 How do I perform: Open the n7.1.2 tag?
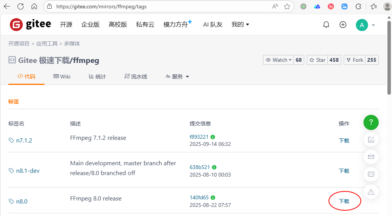tap(24, 141)
